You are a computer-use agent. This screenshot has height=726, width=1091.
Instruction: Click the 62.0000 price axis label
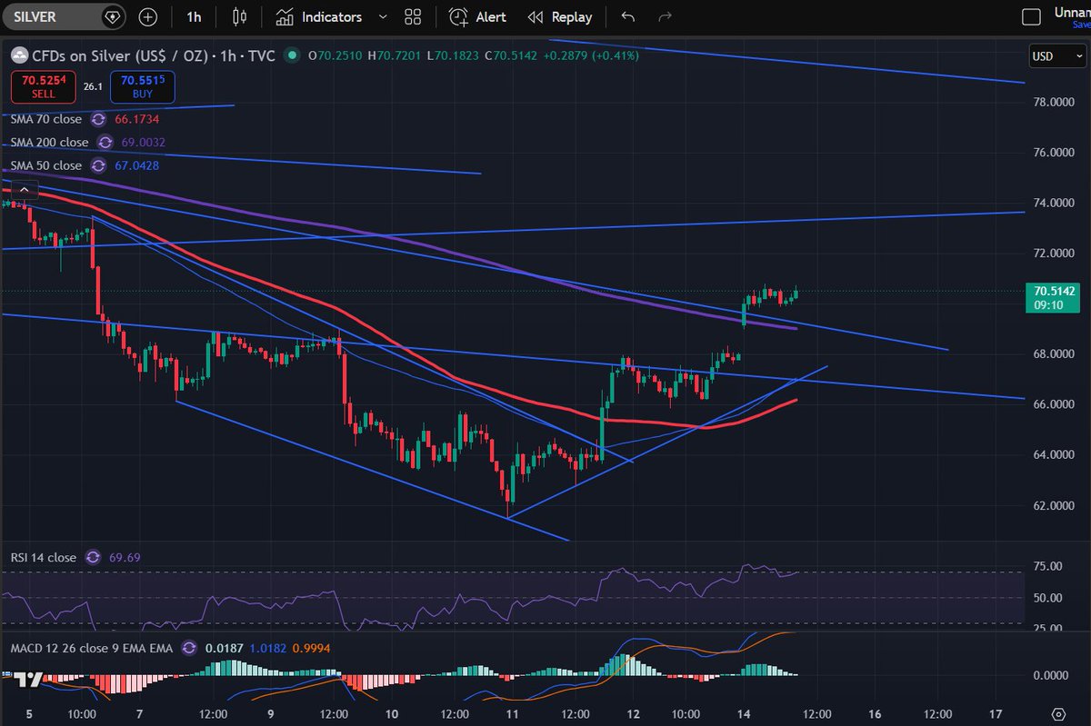1054,504
